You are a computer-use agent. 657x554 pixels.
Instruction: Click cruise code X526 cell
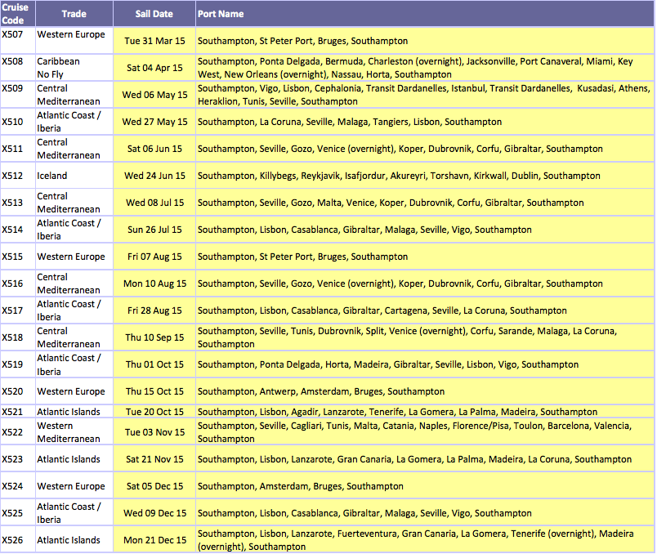pos(17,540)
